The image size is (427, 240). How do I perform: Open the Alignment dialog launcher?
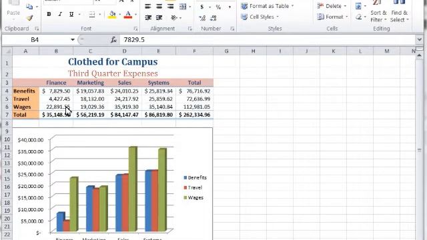point(189,29)
